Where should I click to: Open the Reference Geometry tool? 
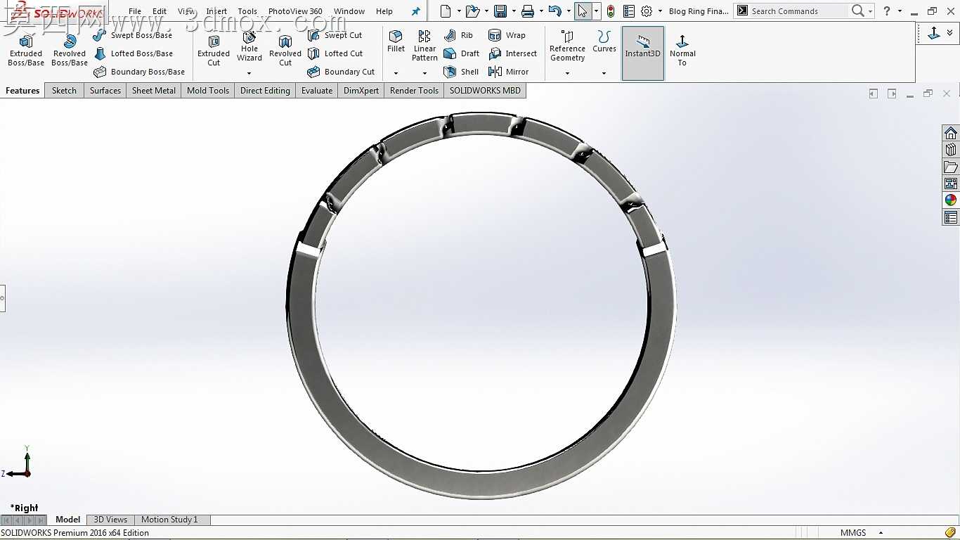[567, 46]
